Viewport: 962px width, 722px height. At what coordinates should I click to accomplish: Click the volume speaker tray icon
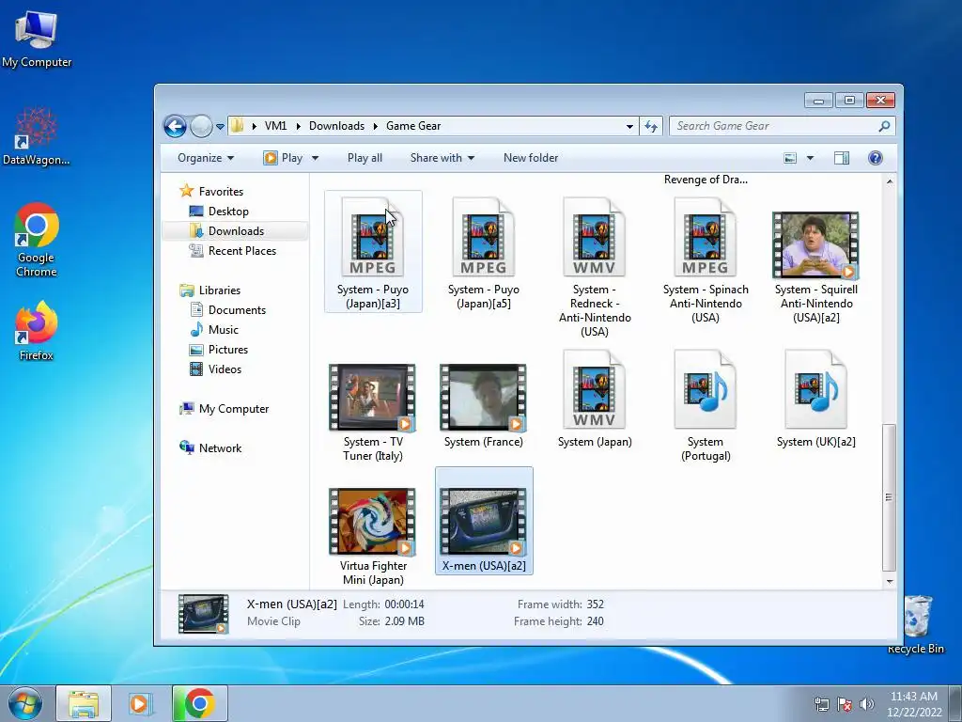866,704
